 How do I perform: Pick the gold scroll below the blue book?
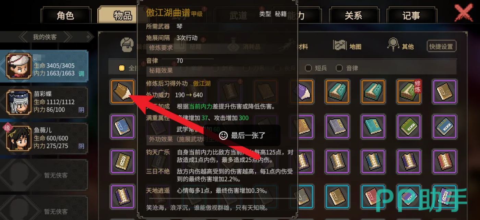coord(122,161)
